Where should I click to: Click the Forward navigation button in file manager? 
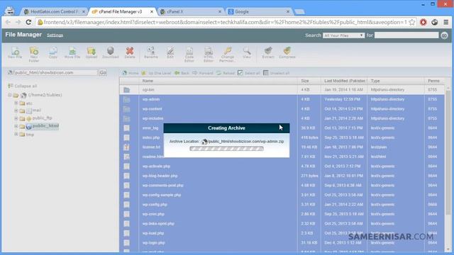click(x=203, y=73)
